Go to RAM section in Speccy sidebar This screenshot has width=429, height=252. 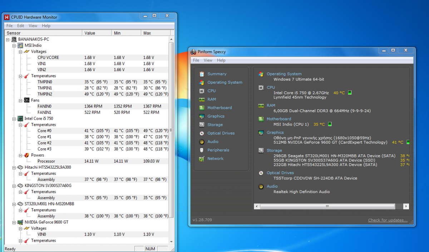coord(212,99)
